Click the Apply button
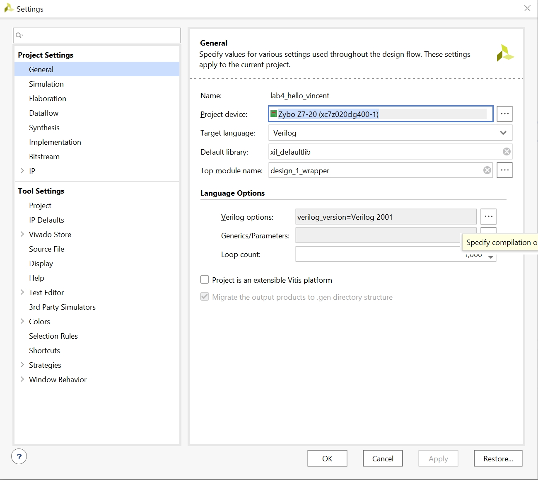The width and height of the screenshot is (538, 480). tap(438, 458)
